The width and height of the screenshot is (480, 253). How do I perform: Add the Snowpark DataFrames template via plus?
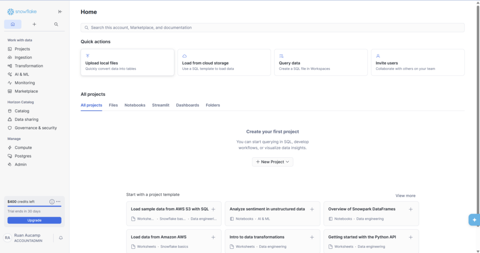[411, 209]
